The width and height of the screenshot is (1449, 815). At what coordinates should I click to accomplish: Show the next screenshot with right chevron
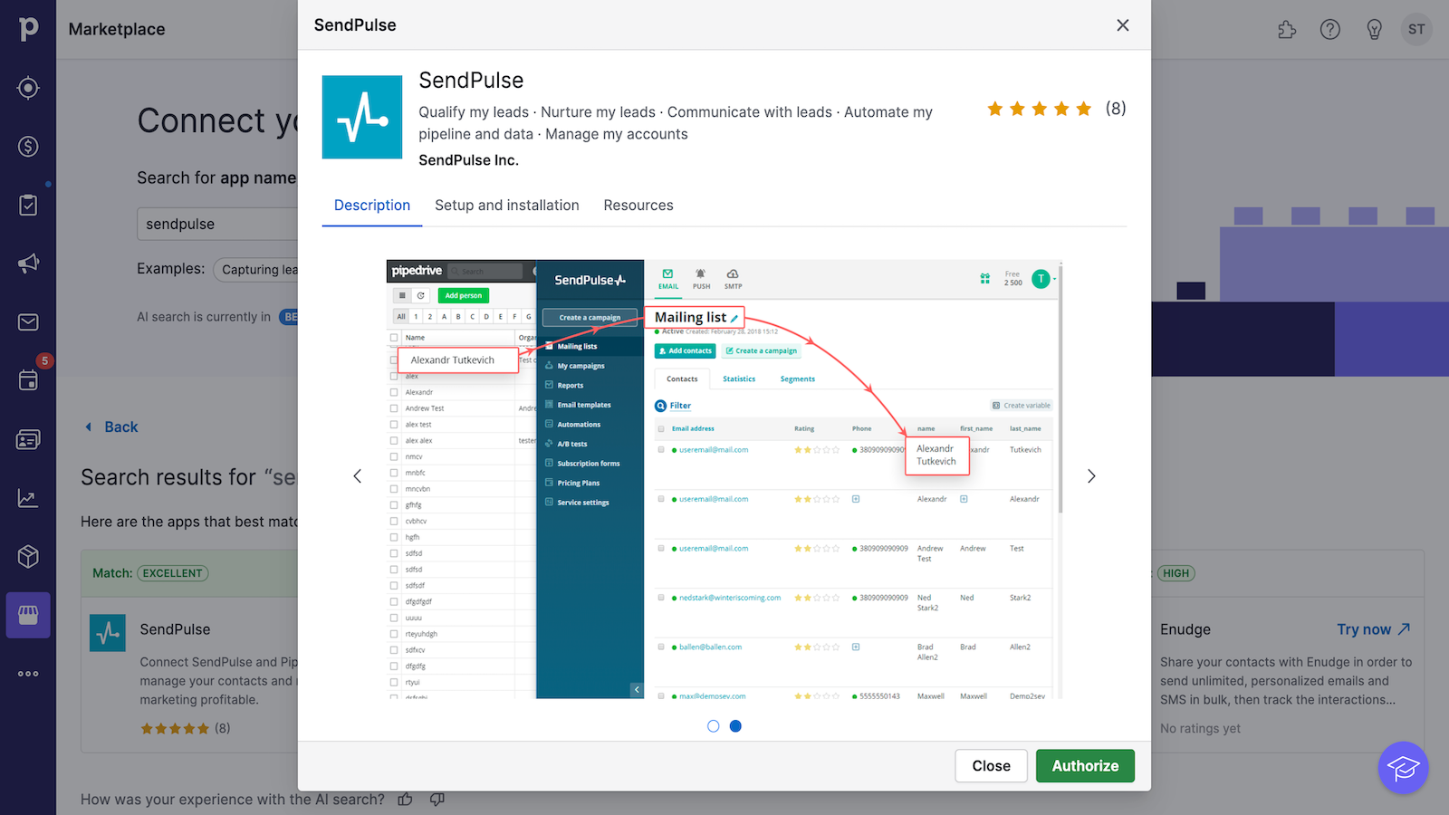click(x=1091, y=476)
